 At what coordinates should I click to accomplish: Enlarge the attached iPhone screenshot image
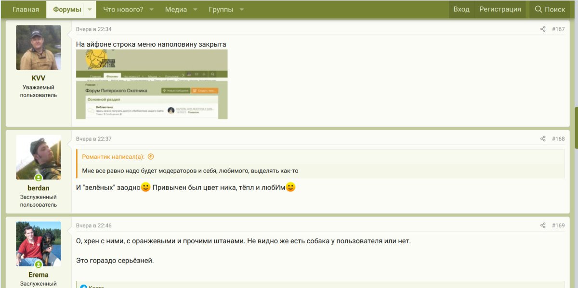click(x=152, y=84)
